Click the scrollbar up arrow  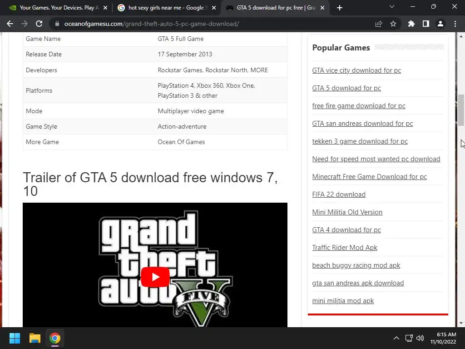coord(461,36)
